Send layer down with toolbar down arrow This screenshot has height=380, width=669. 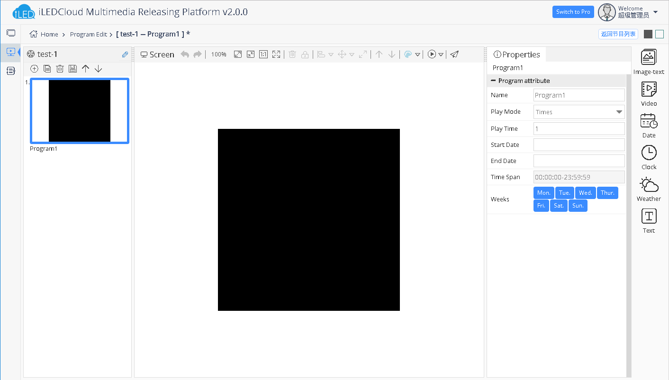pos(392,54)
